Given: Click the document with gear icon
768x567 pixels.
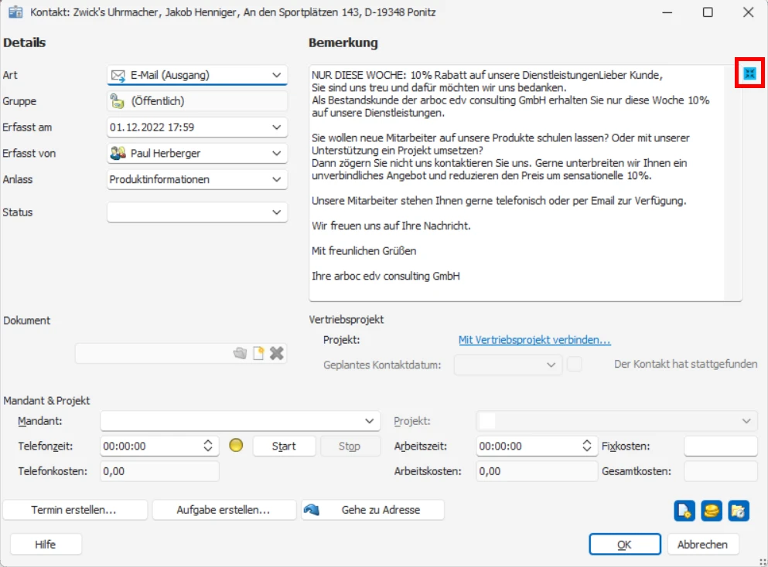Looking at the screenshot, I should pos(684,511).
